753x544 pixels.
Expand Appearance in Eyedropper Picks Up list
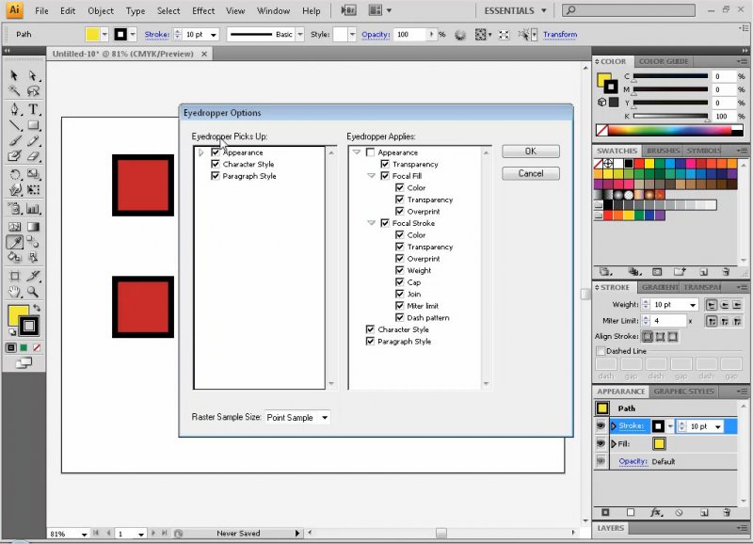coord(201,152)
